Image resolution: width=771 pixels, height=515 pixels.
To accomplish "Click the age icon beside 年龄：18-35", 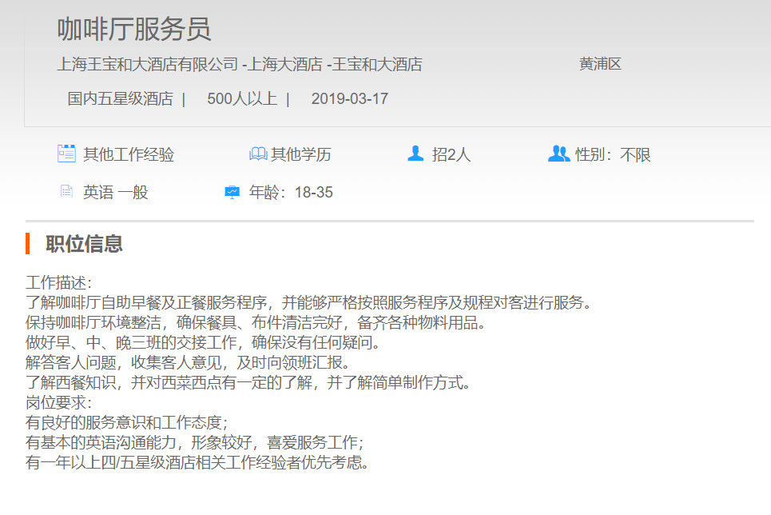I will [232, 192].
